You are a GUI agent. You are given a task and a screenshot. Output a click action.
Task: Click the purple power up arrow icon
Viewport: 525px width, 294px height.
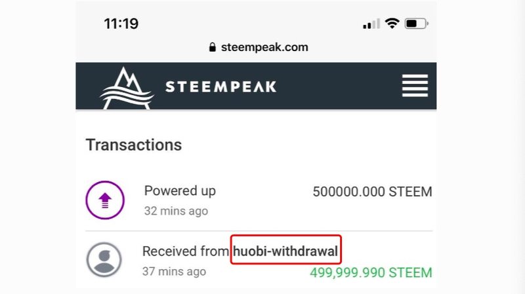[105, 200]
